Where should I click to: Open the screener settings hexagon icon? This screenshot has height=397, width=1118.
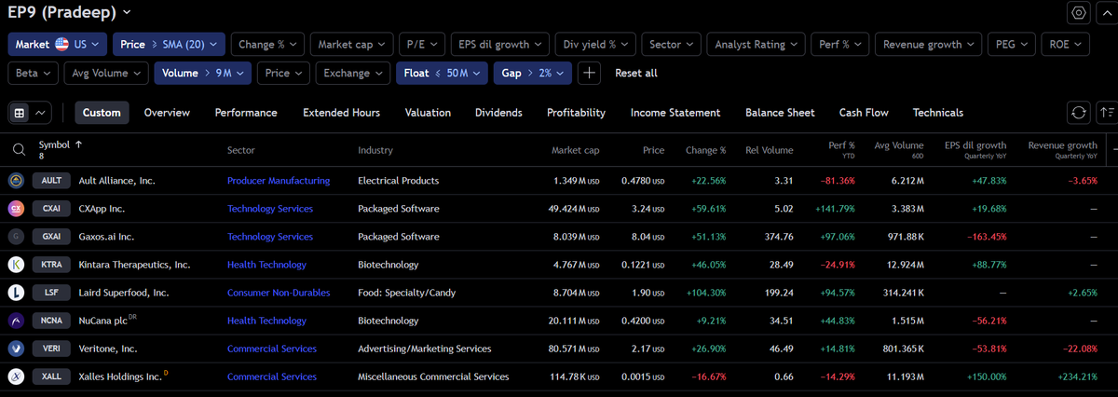pos(1079,13)
